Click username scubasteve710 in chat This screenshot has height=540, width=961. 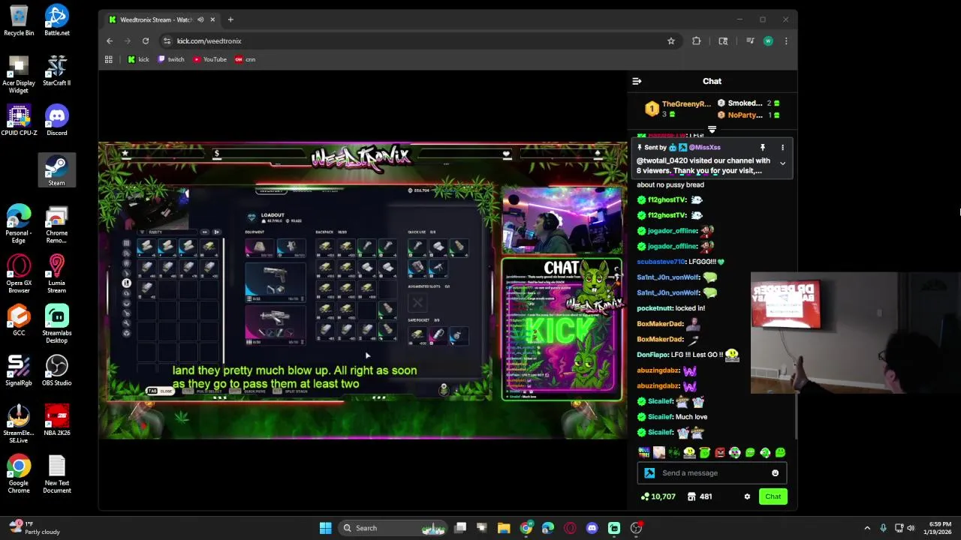(x=661, y=262)
